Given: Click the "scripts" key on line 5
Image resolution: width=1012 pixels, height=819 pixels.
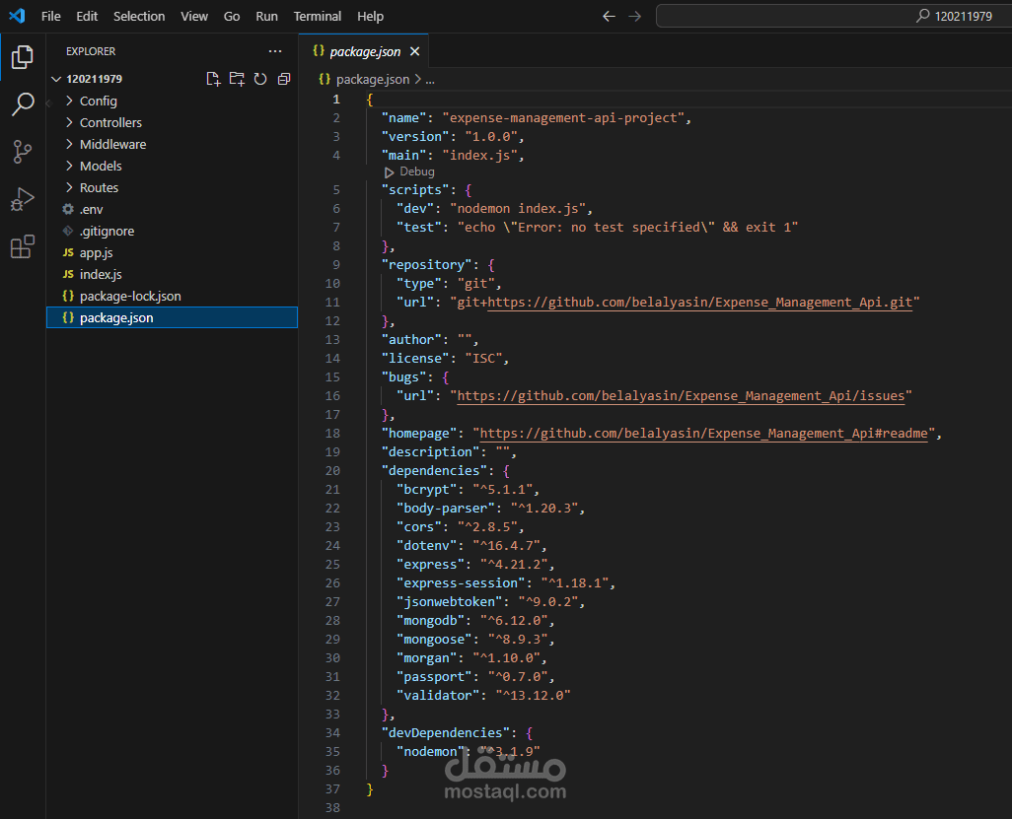Looking at the screenshot, I should point(415,189).
